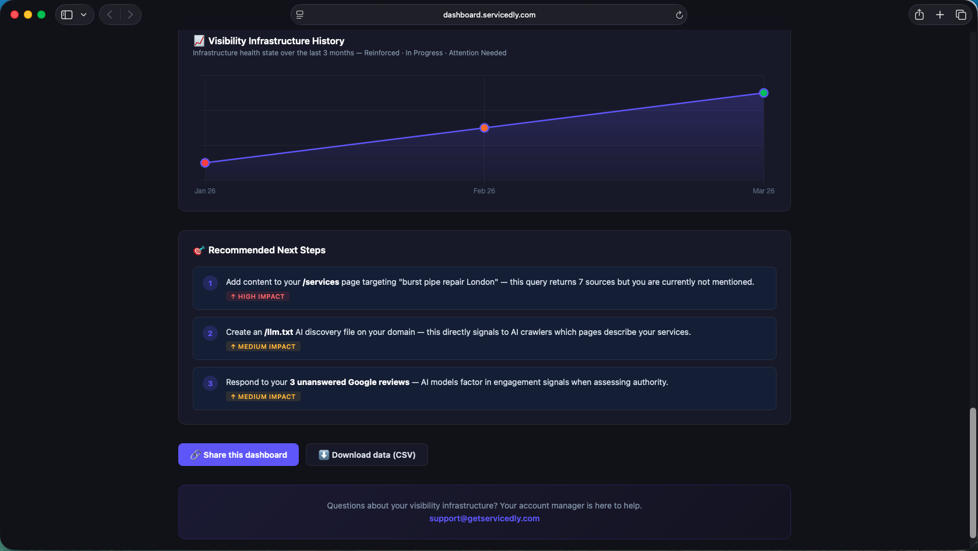The height and width of the screenshot is (551, 978).
Task: Click the Share this dashboard button
Action: coord(238,454)
